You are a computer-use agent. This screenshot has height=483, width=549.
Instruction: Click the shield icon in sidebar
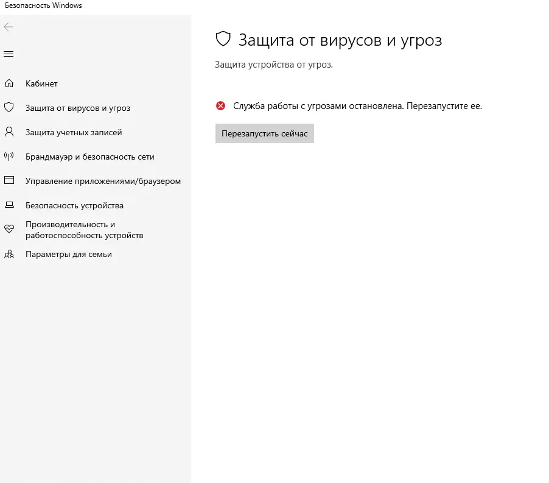pos(9,108)
